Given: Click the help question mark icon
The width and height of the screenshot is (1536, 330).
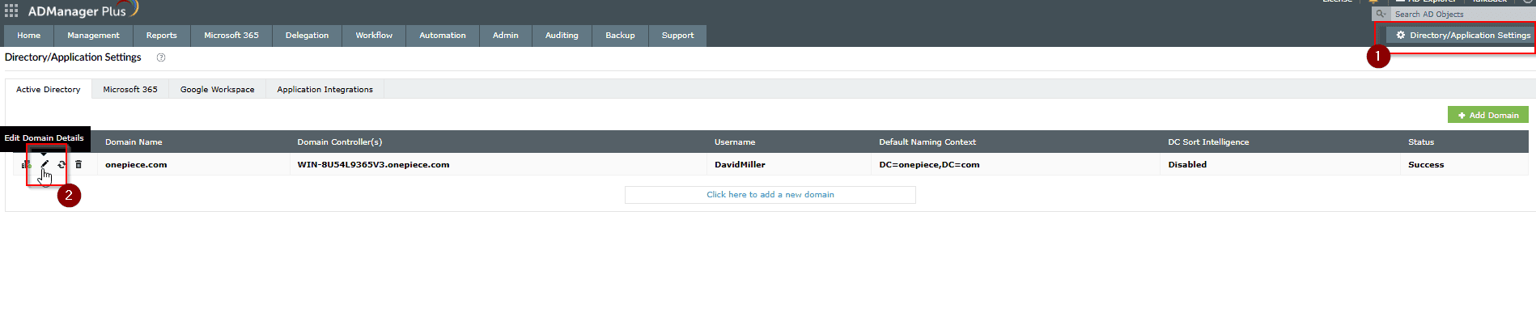Looking at the screenshot, I should 161,57.
